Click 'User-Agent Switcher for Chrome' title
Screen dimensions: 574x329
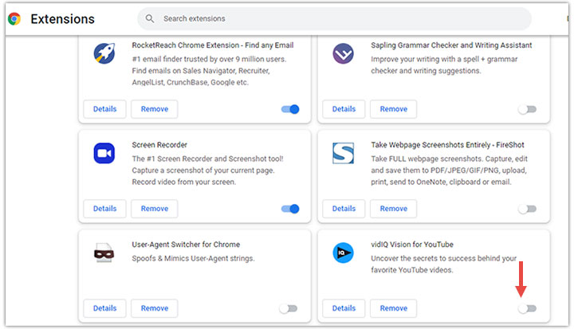pyautogui.click(x=186, y=245)
